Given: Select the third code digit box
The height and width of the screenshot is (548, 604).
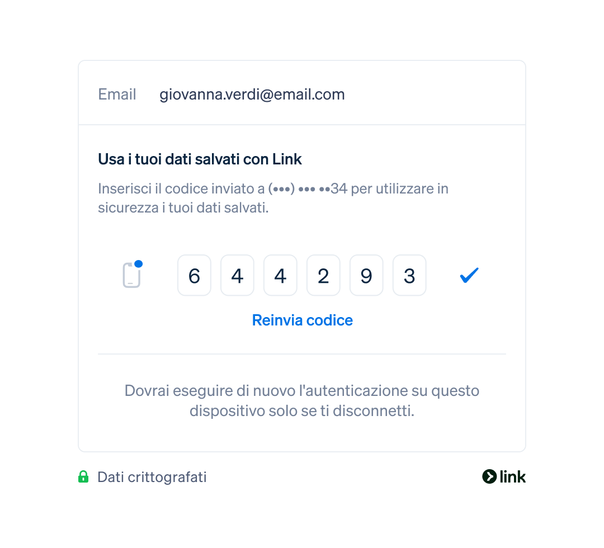Looking at the screenshot, I should (x=280, y=275).
